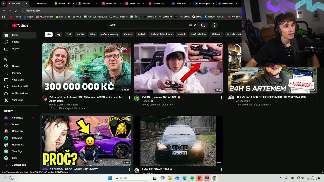The height and width of the screenshot is (182, 324).
Task: Show hidden system tray icons
Action: tap(280, 178)
